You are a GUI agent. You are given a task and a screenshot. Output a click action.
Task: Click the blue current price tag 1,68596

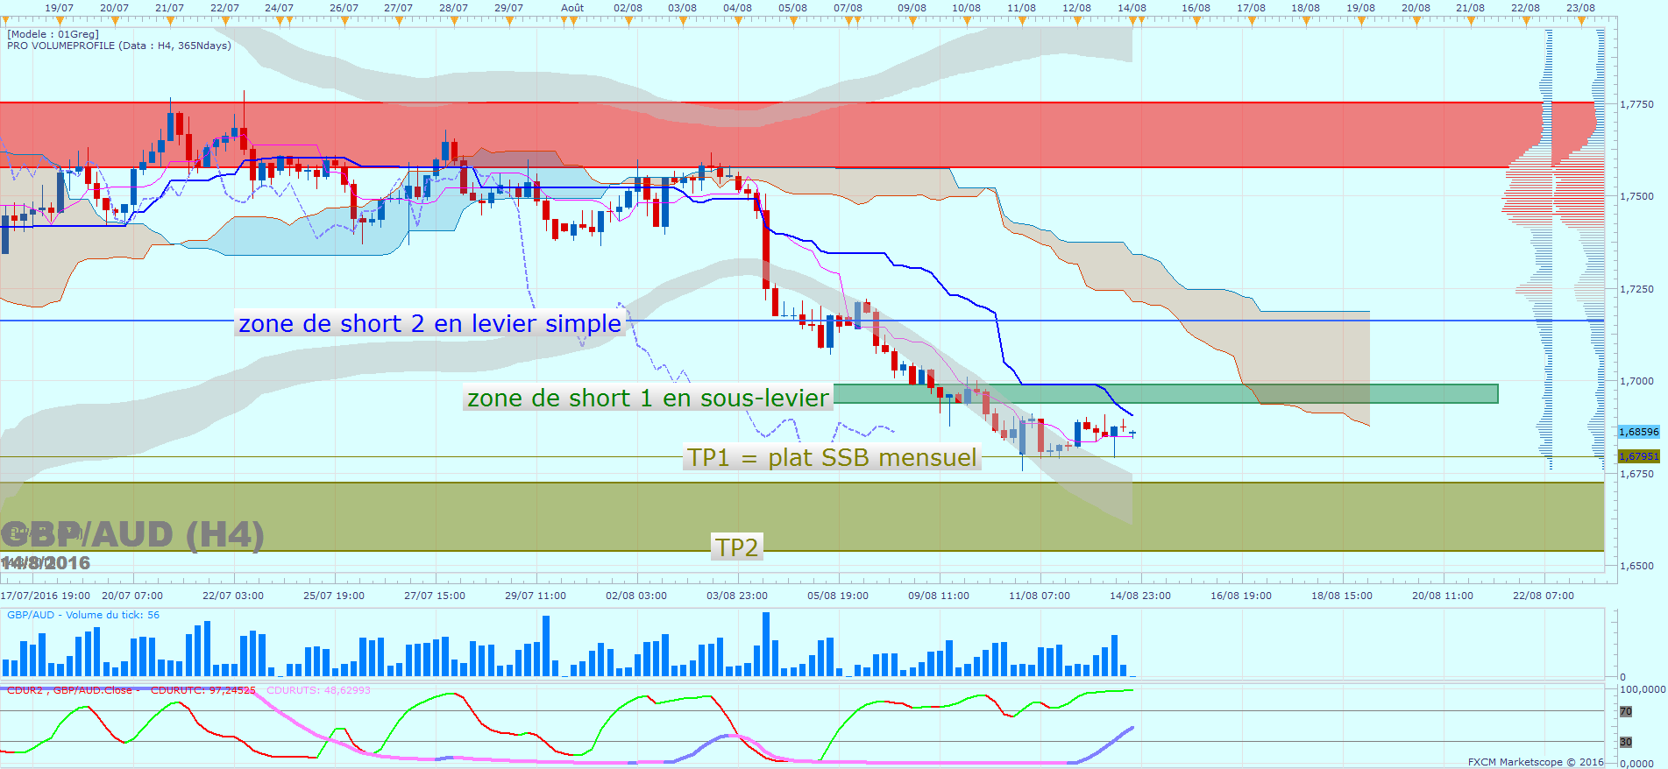click(x=1638, y=432)
